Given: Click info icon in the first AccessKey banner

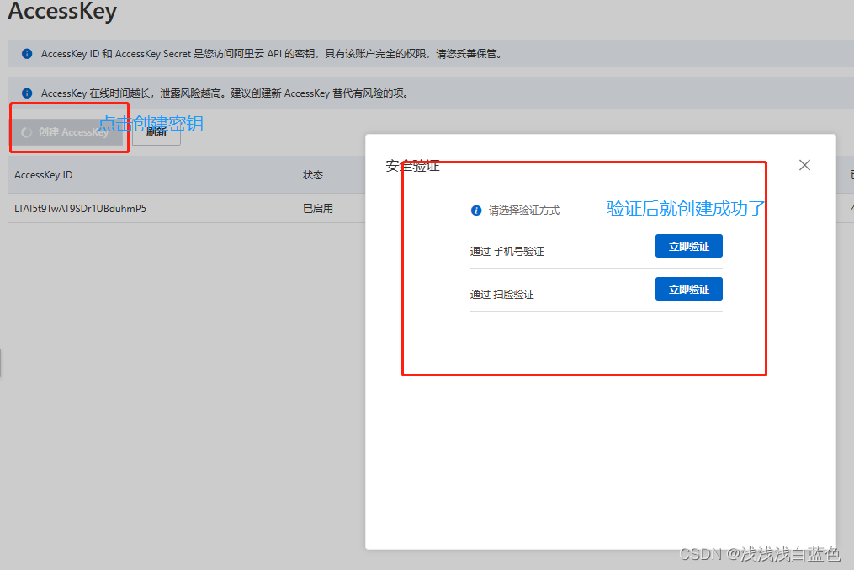Looking at the screenshot, I should 27,54.
